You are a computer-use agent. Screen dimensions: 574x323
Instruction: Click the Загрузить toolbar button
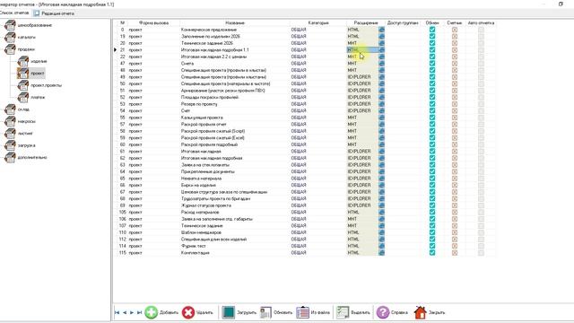tap(239, 312)
